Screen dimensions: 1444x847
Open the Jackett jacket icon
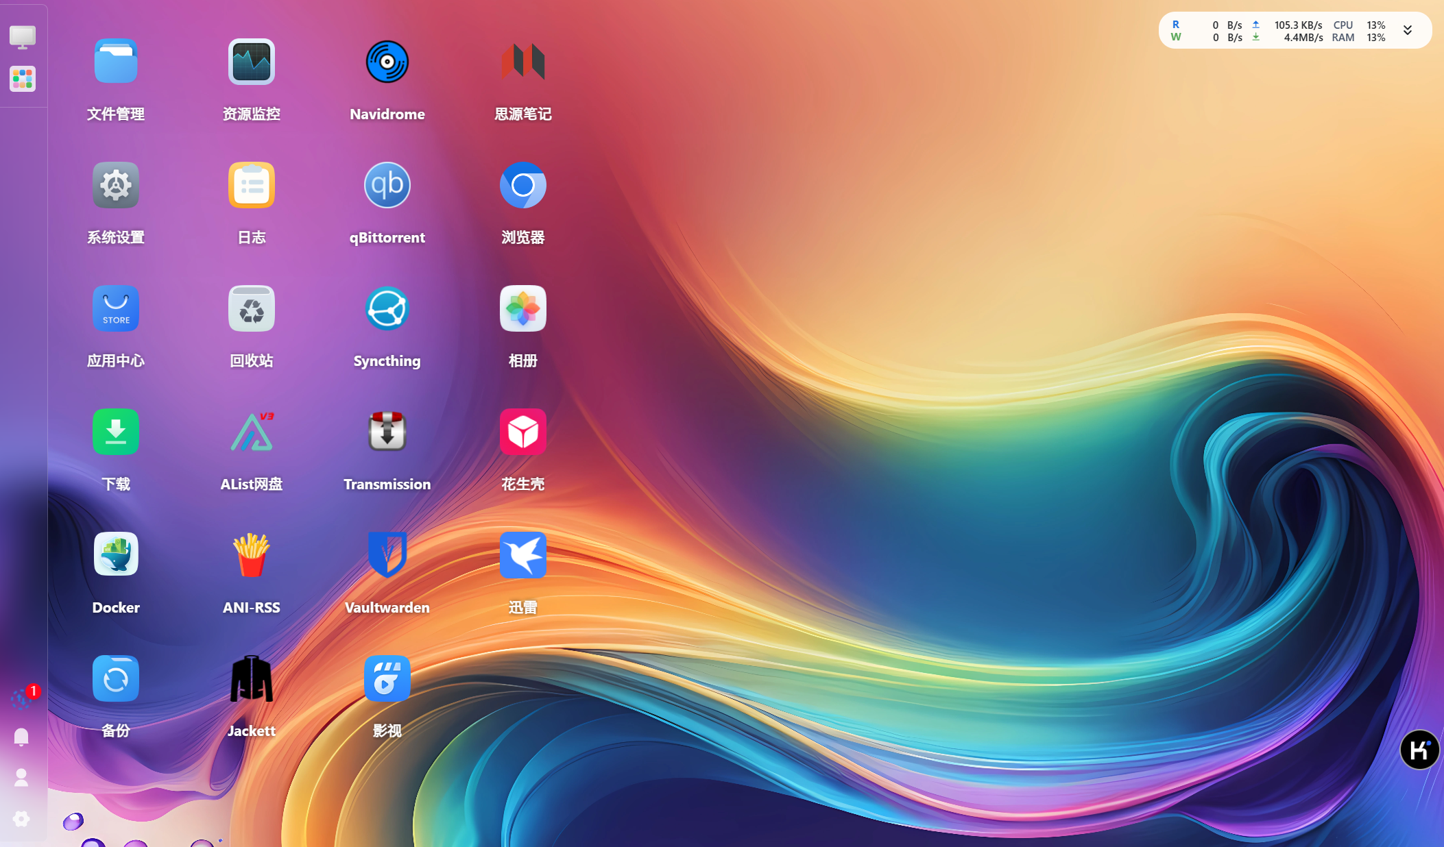click(251, 679)
